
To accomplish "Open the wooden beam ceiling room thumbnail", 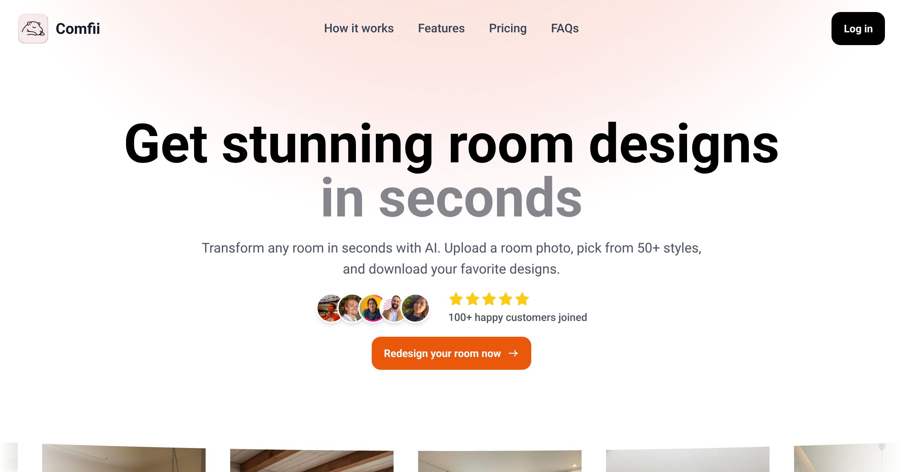I will [x=312, y=460].
